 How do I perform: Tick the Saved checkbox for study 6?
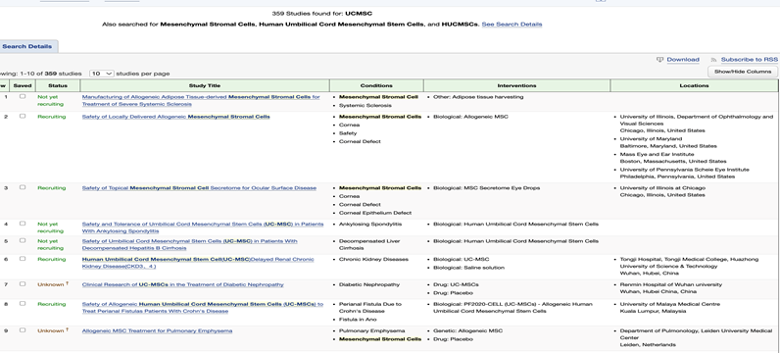pyautogui.click(x=23, y=259)
